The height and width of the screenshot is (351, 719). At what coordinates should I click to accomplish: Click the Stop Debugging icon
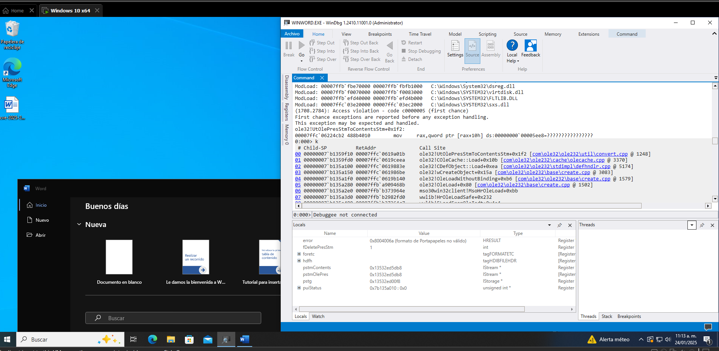tap(404, 51)
